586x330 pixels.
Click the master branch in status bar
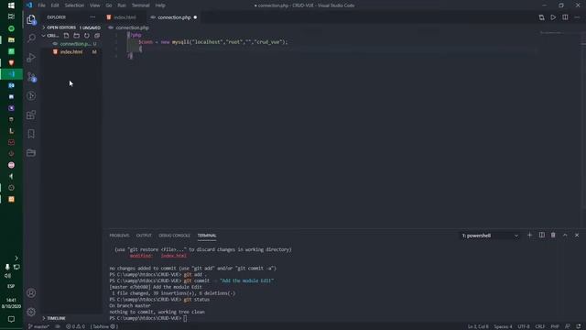38,326
